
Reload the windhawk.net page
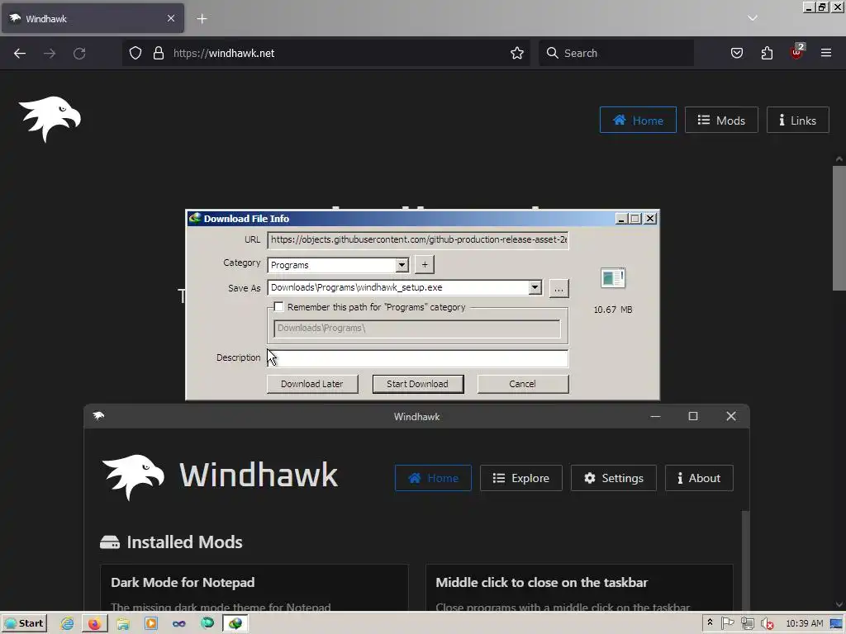click(79, 54)
